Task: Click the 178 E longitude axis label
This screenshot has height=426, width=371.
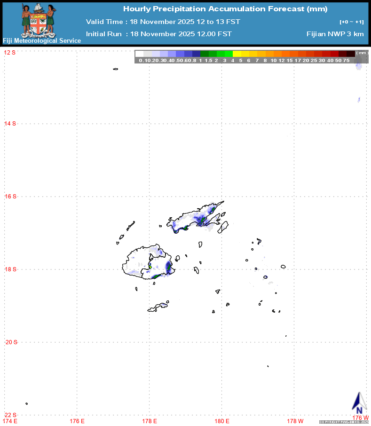Action: [x=149, y=421]
